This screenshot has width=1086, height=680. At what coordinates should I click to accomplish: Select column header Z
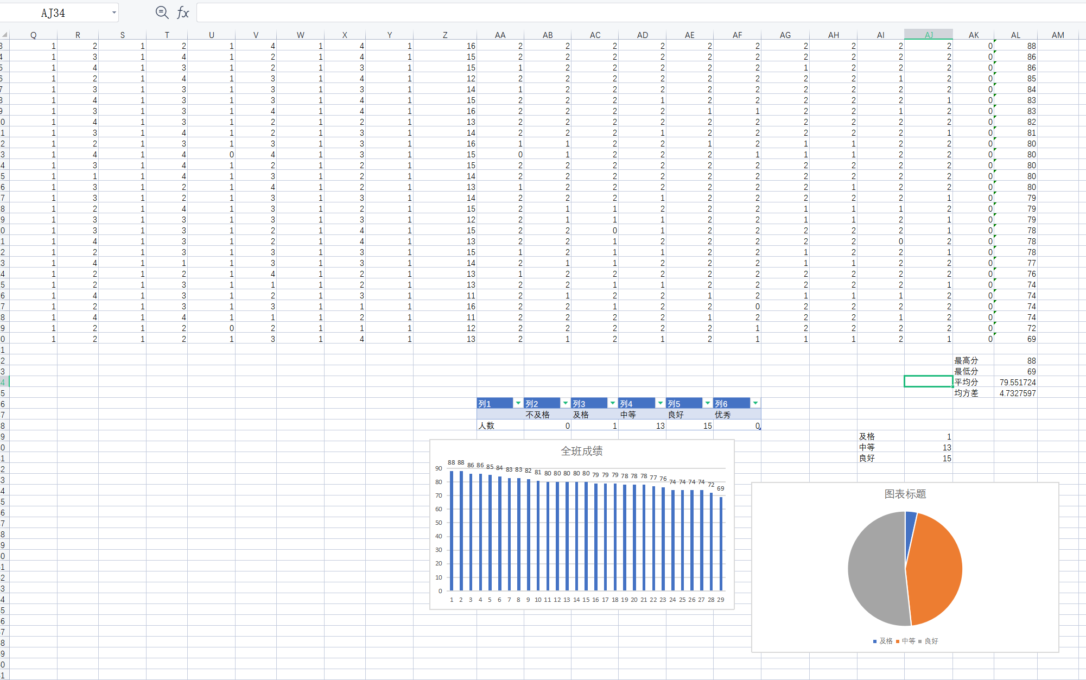pyautogui.click(x=445, y=35)
